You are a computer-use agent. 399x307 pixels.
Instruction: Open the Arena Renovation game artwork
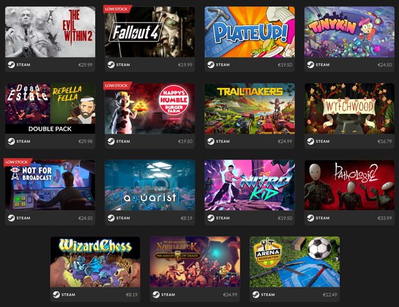point(295,262)
